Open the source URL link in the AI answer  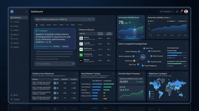pyautogui.click(x=43, y=46)
